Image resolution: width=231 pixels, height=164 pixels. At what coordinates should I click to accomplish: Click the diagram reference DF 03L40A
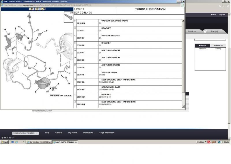(x=66, y=96)
